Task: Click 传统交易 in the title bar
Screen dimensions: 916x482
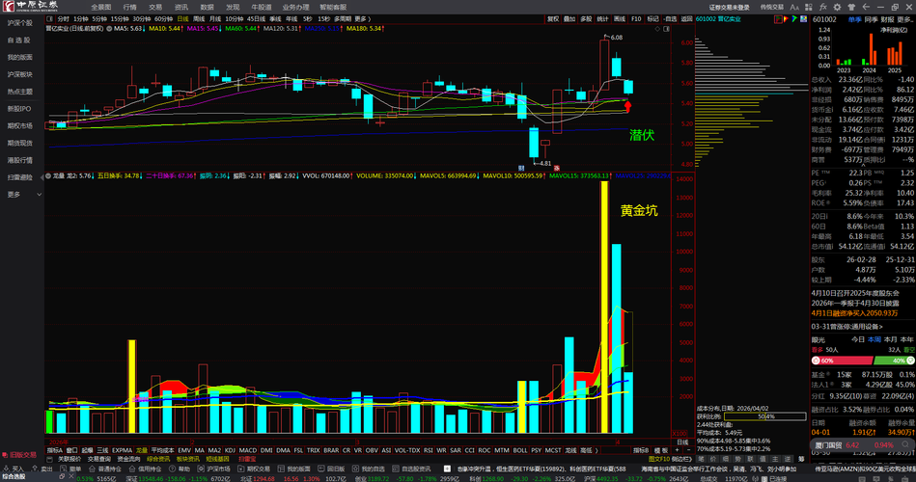Action: tap(772, 7)
